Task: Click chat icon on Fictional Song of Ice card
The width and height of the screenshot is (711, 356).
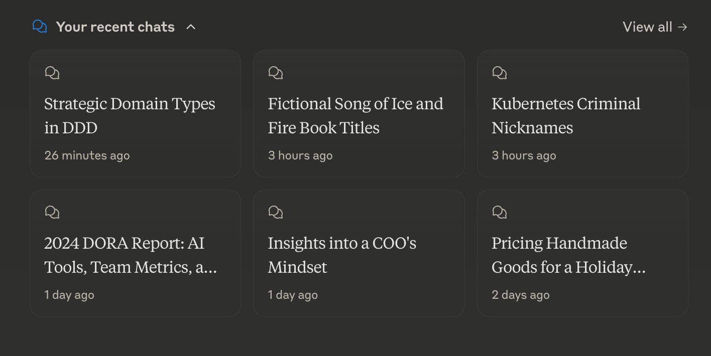Action: pyautogui.click(x=276, y=73)
